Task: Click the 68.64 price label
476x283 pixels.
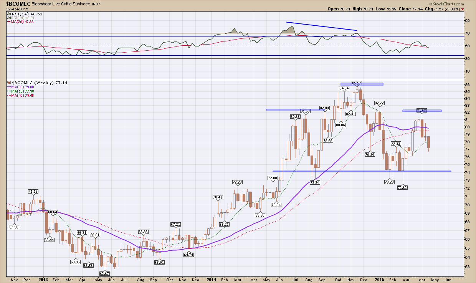Action: [53, 212]
